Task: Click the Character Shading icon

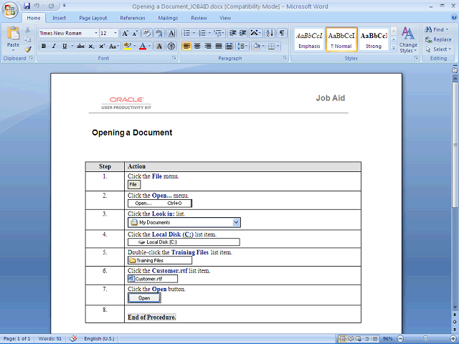Action: click(159, 46)
